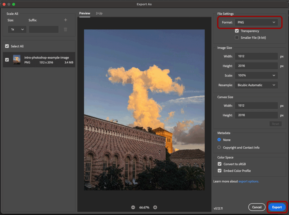Zoom in preview with plus icon
Image resolution: width=289 pixels, height=215 pixels.
pos(155,207)
